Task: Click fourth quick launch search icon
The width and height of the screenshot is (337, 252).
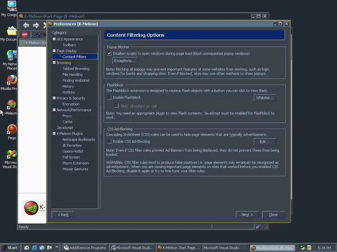Action: (49, 248)
